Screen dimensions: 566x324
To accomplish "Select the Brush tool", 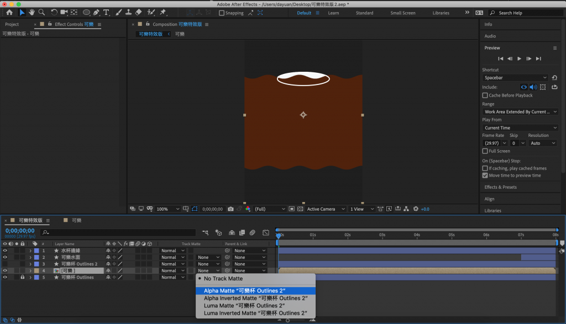I will pyautogui.click(x=118, y=12).
